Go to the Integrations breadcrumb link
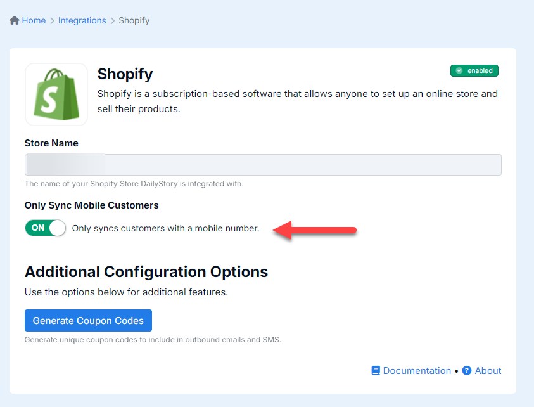 click(82, 20)
